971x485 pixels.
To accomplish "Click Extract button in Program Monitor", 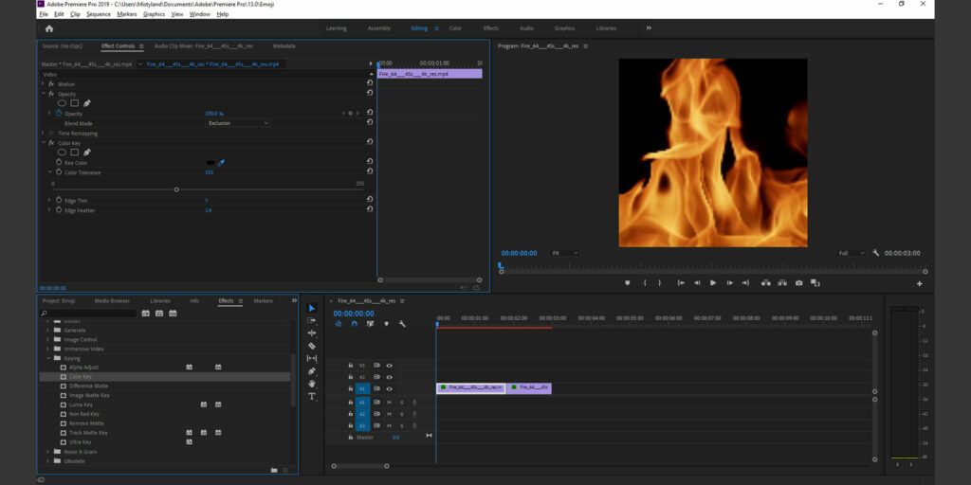I will (782, 282).
